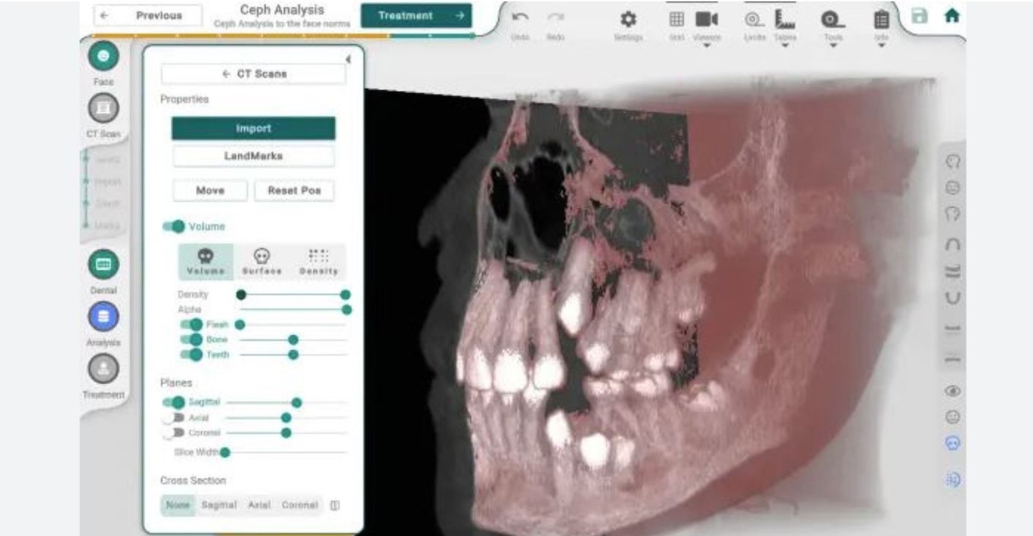The width and height of the screenshot is (1033, 536).
Task: Enable the Axial plane toggle
Action: point(173,418)
